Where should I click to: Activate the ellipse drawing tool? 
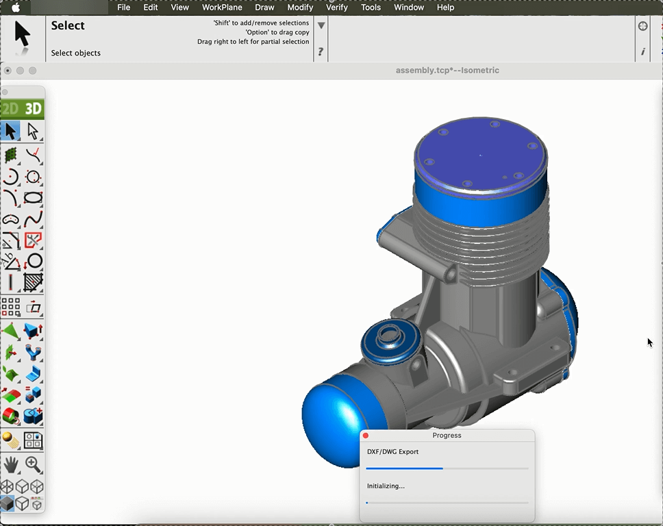[x=33, y=199]
